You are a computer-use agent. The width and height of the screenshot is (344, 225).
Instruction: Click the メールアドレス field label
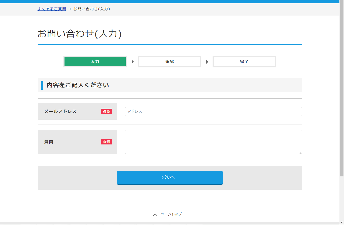coord(60,111)
